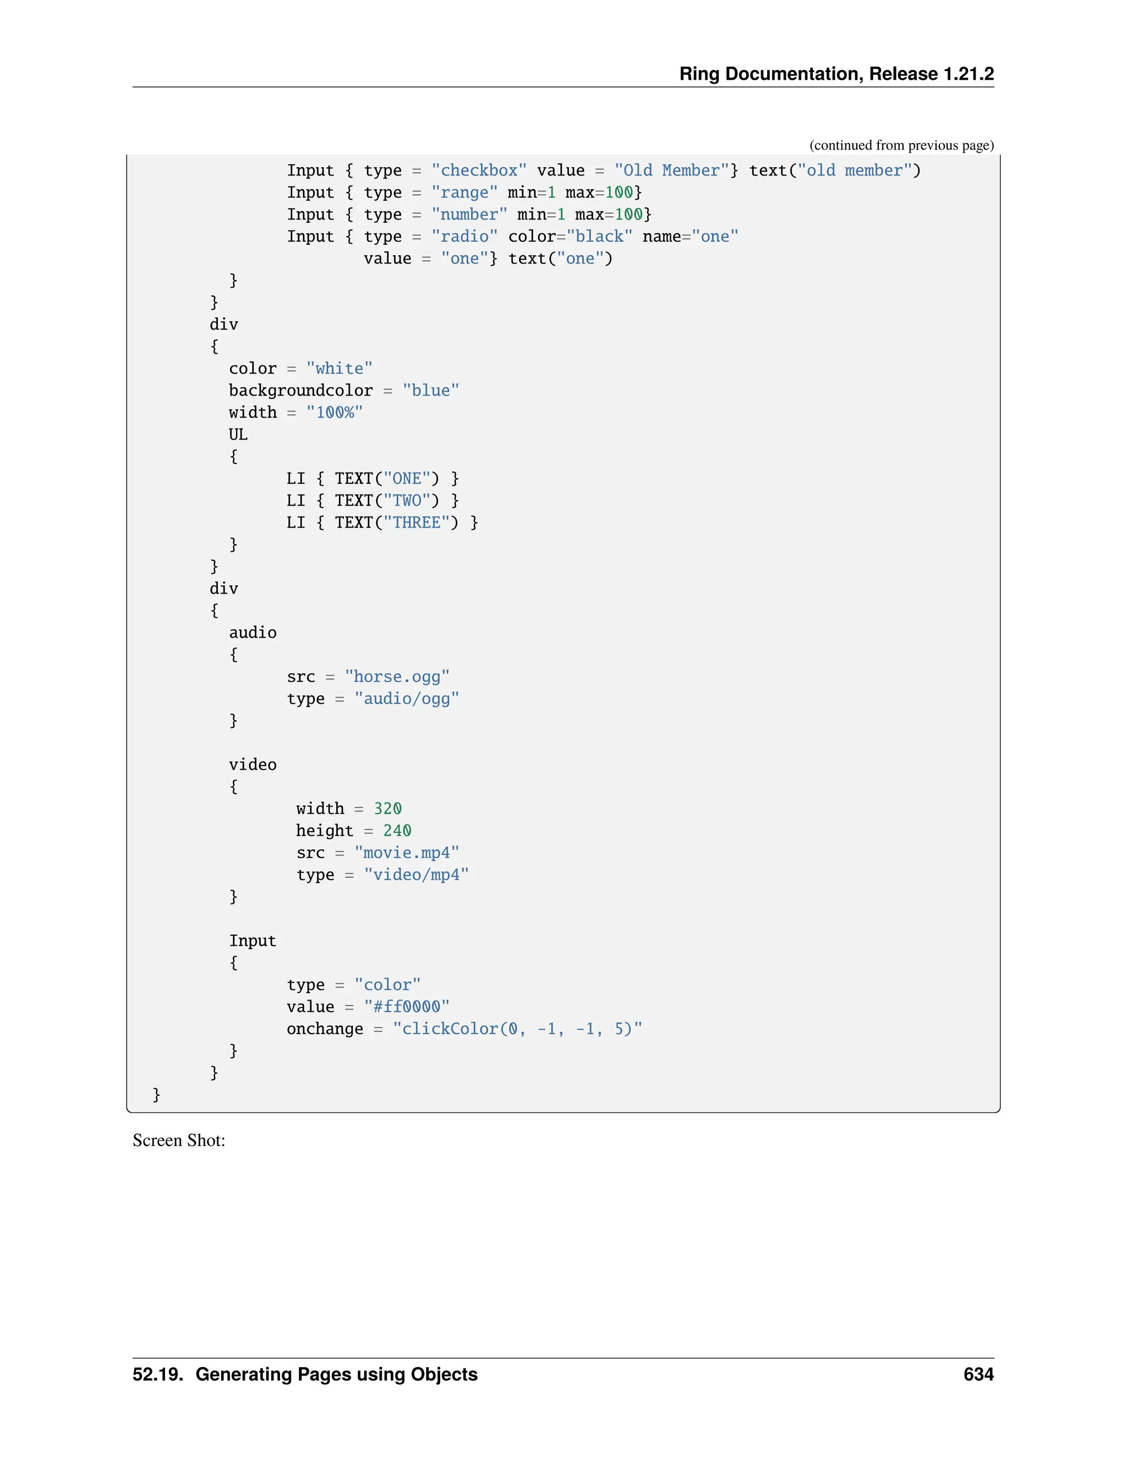This screenshot has width=1127, height=1458.
Task: Click the checkbox Input code line
Action: (603, 170)
